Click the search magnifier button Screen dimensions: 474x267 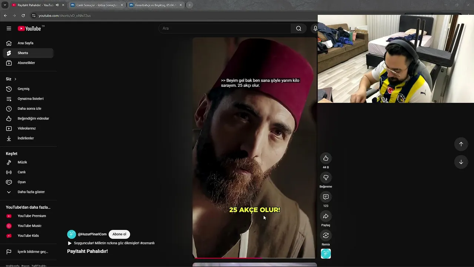point(298,29)
